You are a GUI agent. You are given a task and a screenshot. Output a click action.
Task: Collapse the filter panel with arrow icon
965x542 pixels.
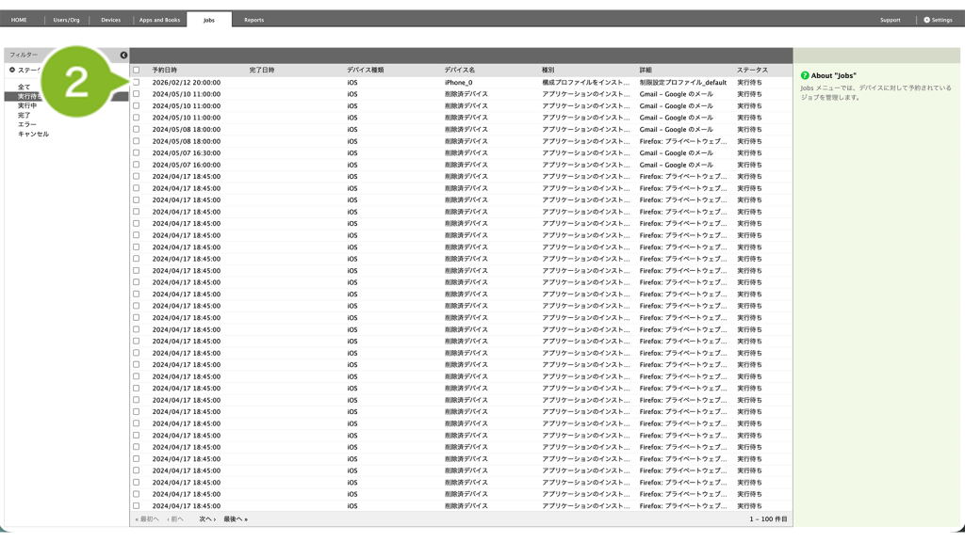(123, 56)
